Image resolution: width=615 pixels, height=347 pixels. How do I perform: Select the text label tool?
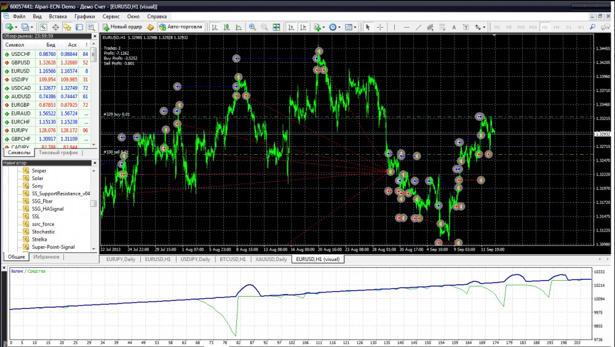466,27
